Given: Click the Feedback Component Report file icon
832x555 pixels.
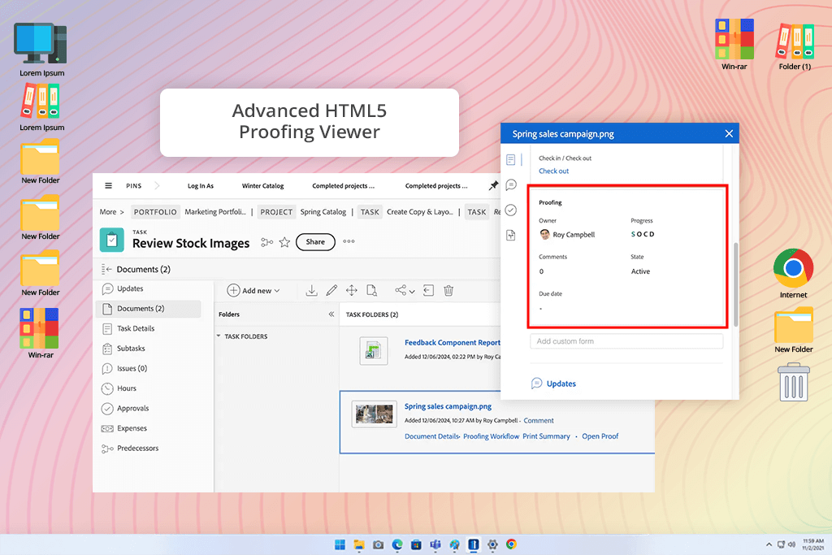Looking at the screenshot, I should pyautogui.click(x=373, y=351).
